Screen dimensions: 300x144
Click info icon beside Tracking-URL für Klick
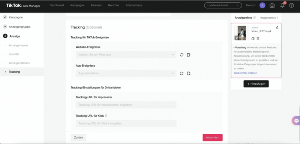(106, 116)
